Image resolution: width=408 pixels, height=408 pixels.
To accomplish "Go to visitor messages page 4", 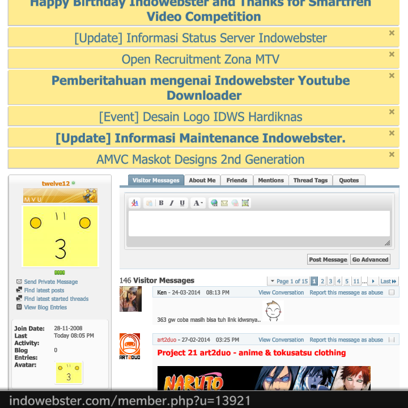I will [x=338, y=281].
